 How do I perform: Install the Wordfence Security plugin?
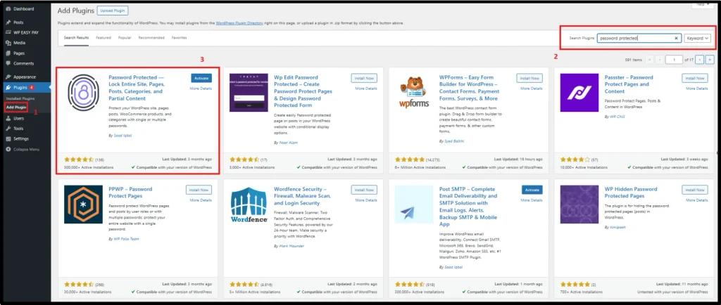(x=364, y=190)
